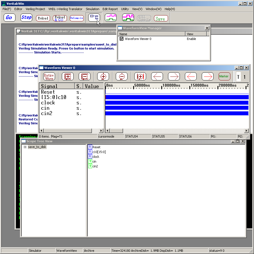Screen dimensions: 254x254
Task: Select the [15:0]c10 signal row
Action: coord(71,97)
